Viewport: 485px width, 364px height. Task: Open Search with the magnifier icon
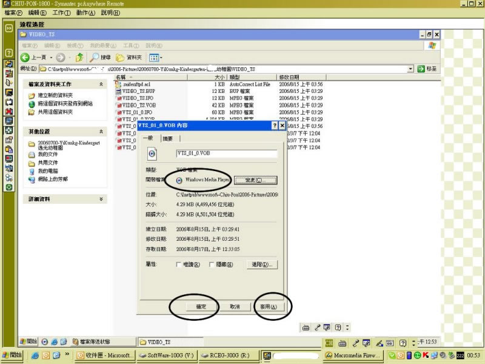(x=95, y=58)
